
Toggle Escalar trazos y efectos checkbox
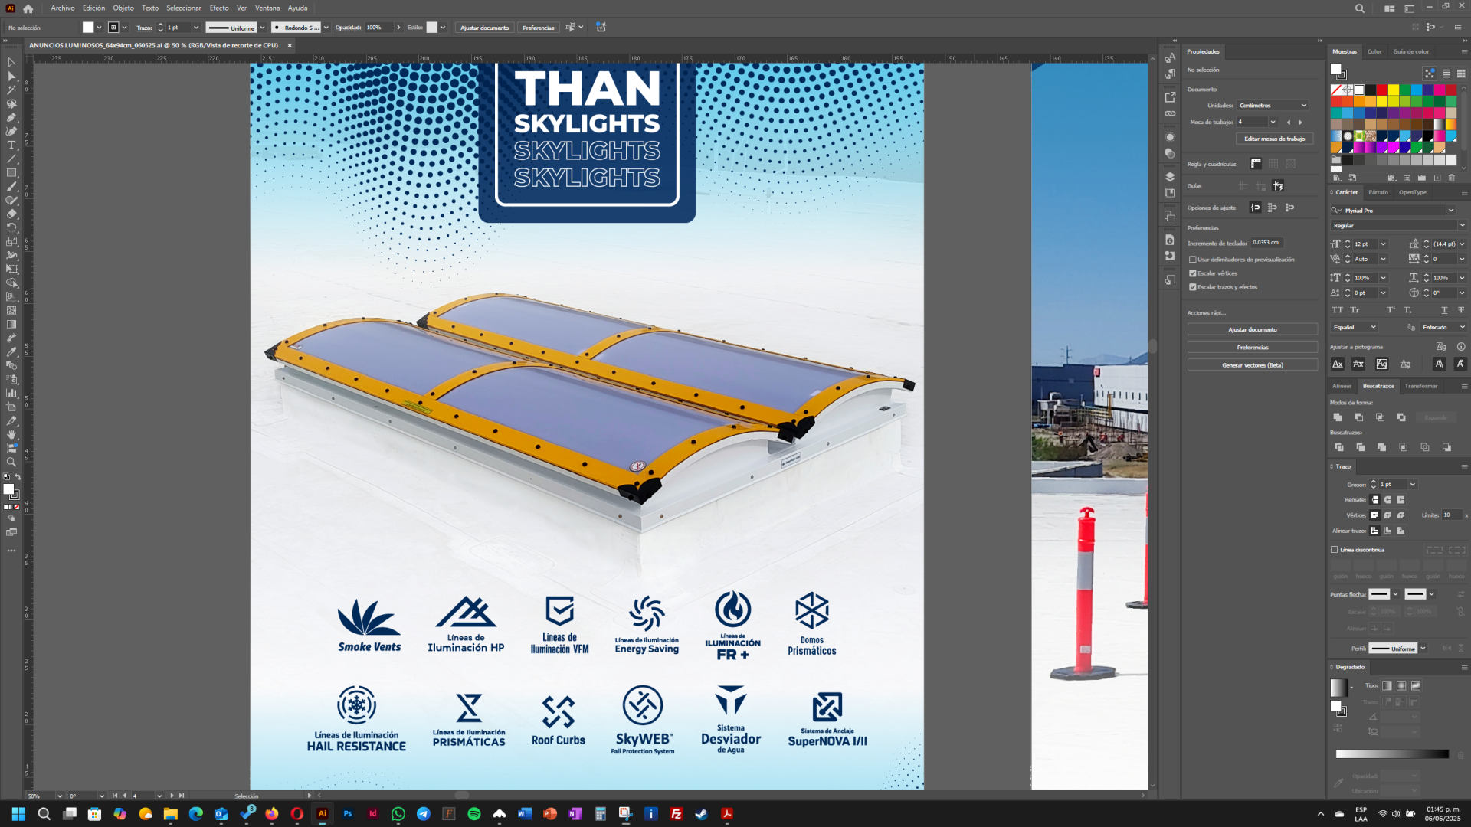1193,287
